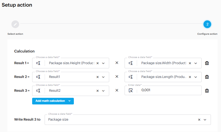Clear the Result2 field selection
This screenshot has width=221, height=132.
tap(97, 91)
